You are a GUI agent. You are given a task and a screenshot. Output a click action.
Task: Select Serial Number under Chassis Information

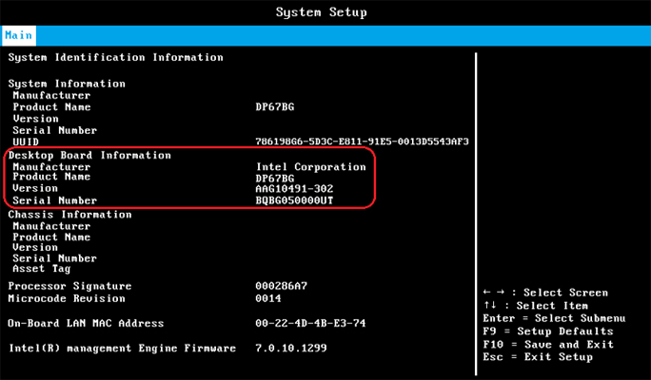point(55,258)
